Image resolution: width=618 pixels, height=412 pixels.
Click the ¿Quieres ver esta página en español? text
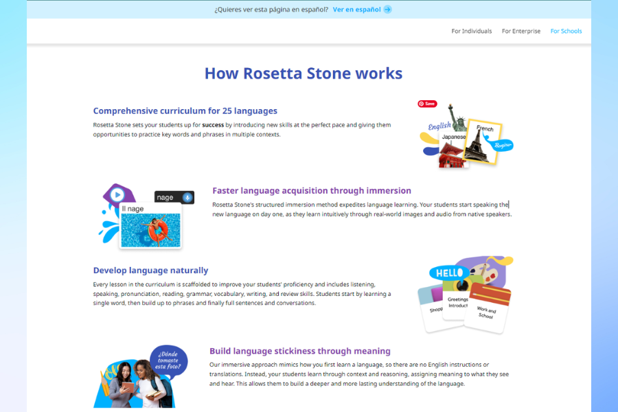[x=271, y=10]
